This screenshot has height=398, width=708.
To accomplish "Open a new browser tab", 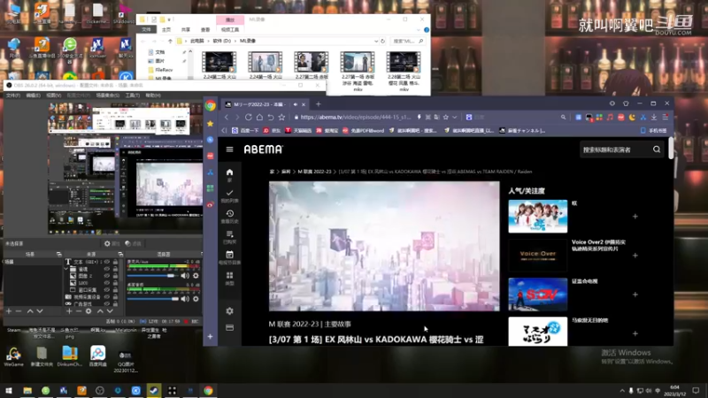I will tap(318, 104).
